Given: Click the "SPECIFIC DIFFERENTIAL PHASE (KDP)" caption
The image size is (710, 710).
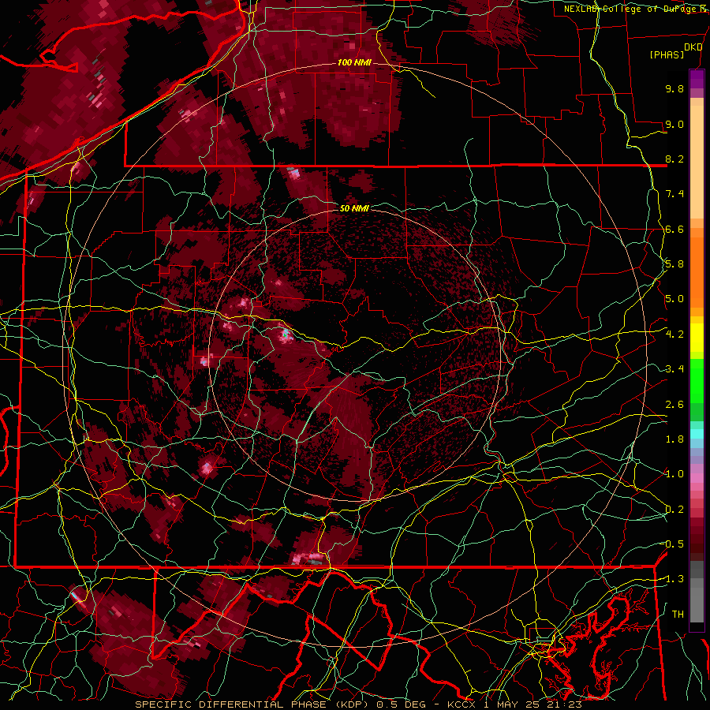Looking at the screenshot, I should 250,704.
